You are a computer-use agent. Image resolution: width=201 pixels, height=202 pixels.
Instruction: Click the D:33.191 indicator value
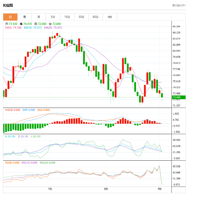tap(23, 137)
